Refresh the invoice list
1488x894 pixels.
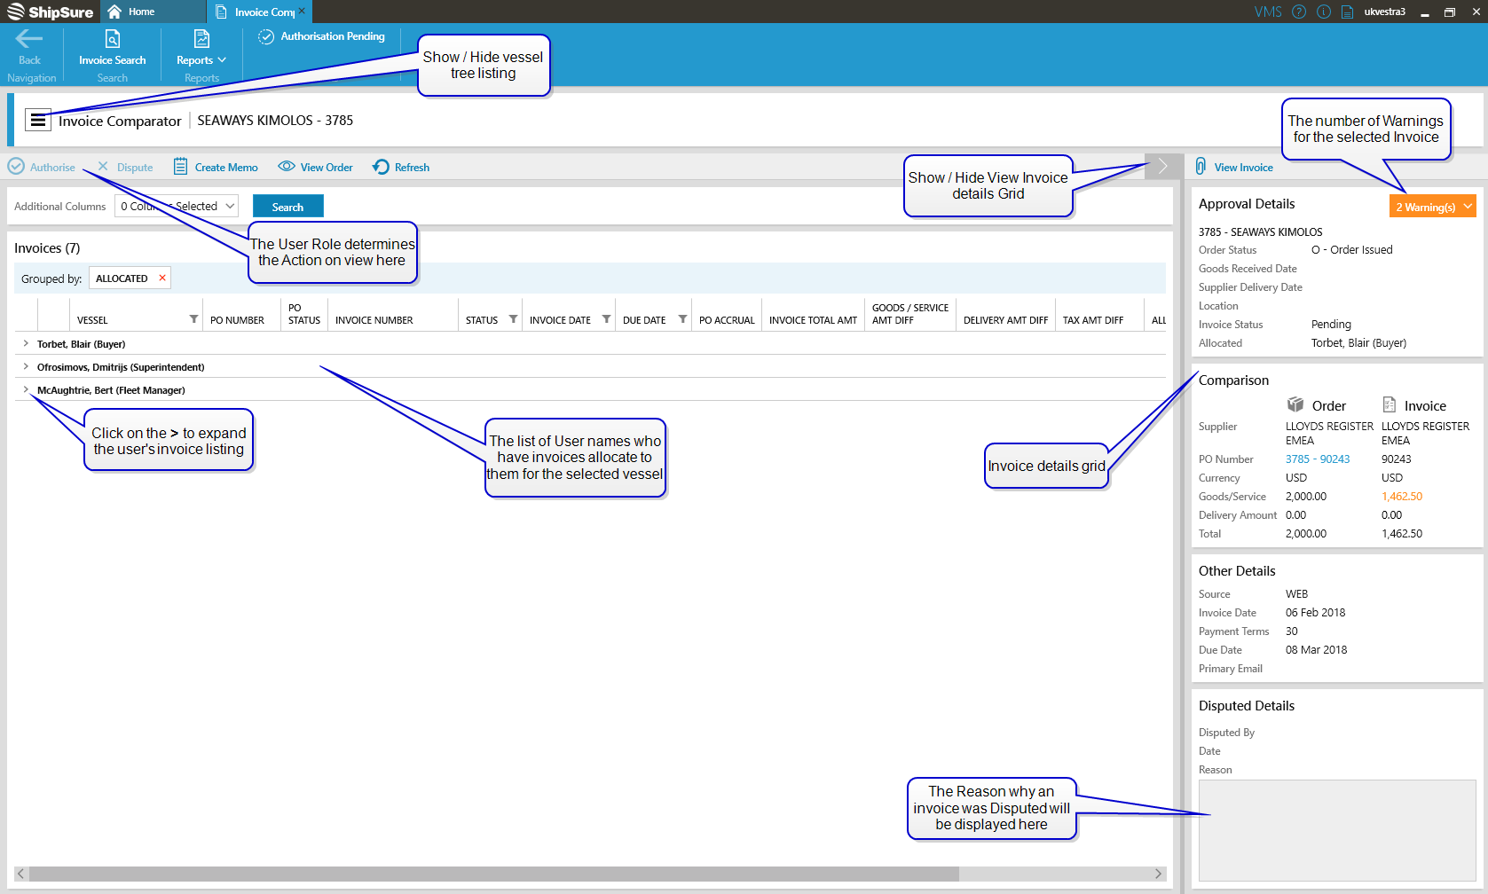[x=401, y=167]
